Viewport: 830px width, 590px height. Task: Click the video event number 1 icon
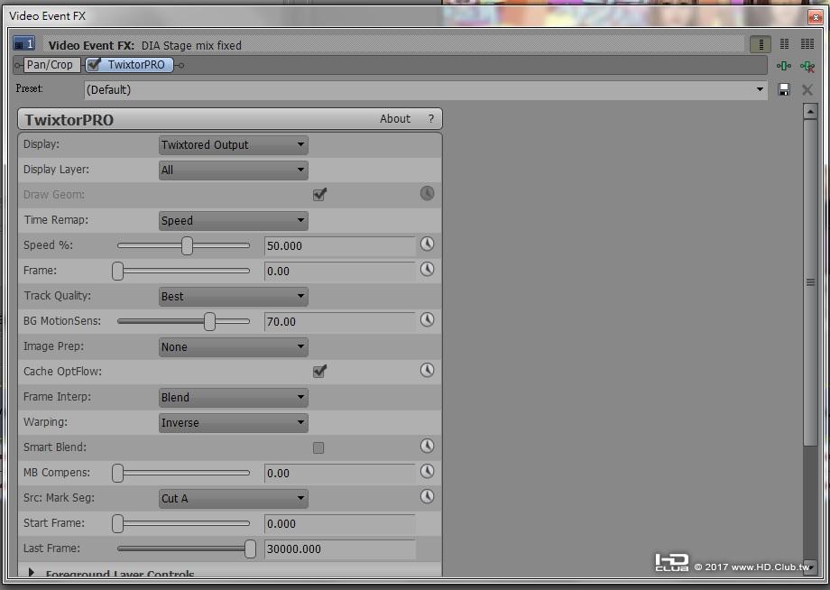[x=24, y=43]
